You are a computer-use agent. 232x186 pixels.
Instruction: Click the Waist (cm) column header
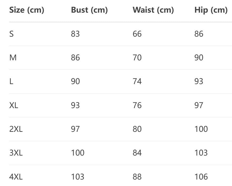pyautogui.click(x=153, y=10)
